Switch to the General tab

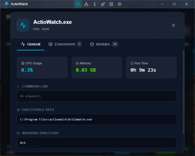[31, 44]
